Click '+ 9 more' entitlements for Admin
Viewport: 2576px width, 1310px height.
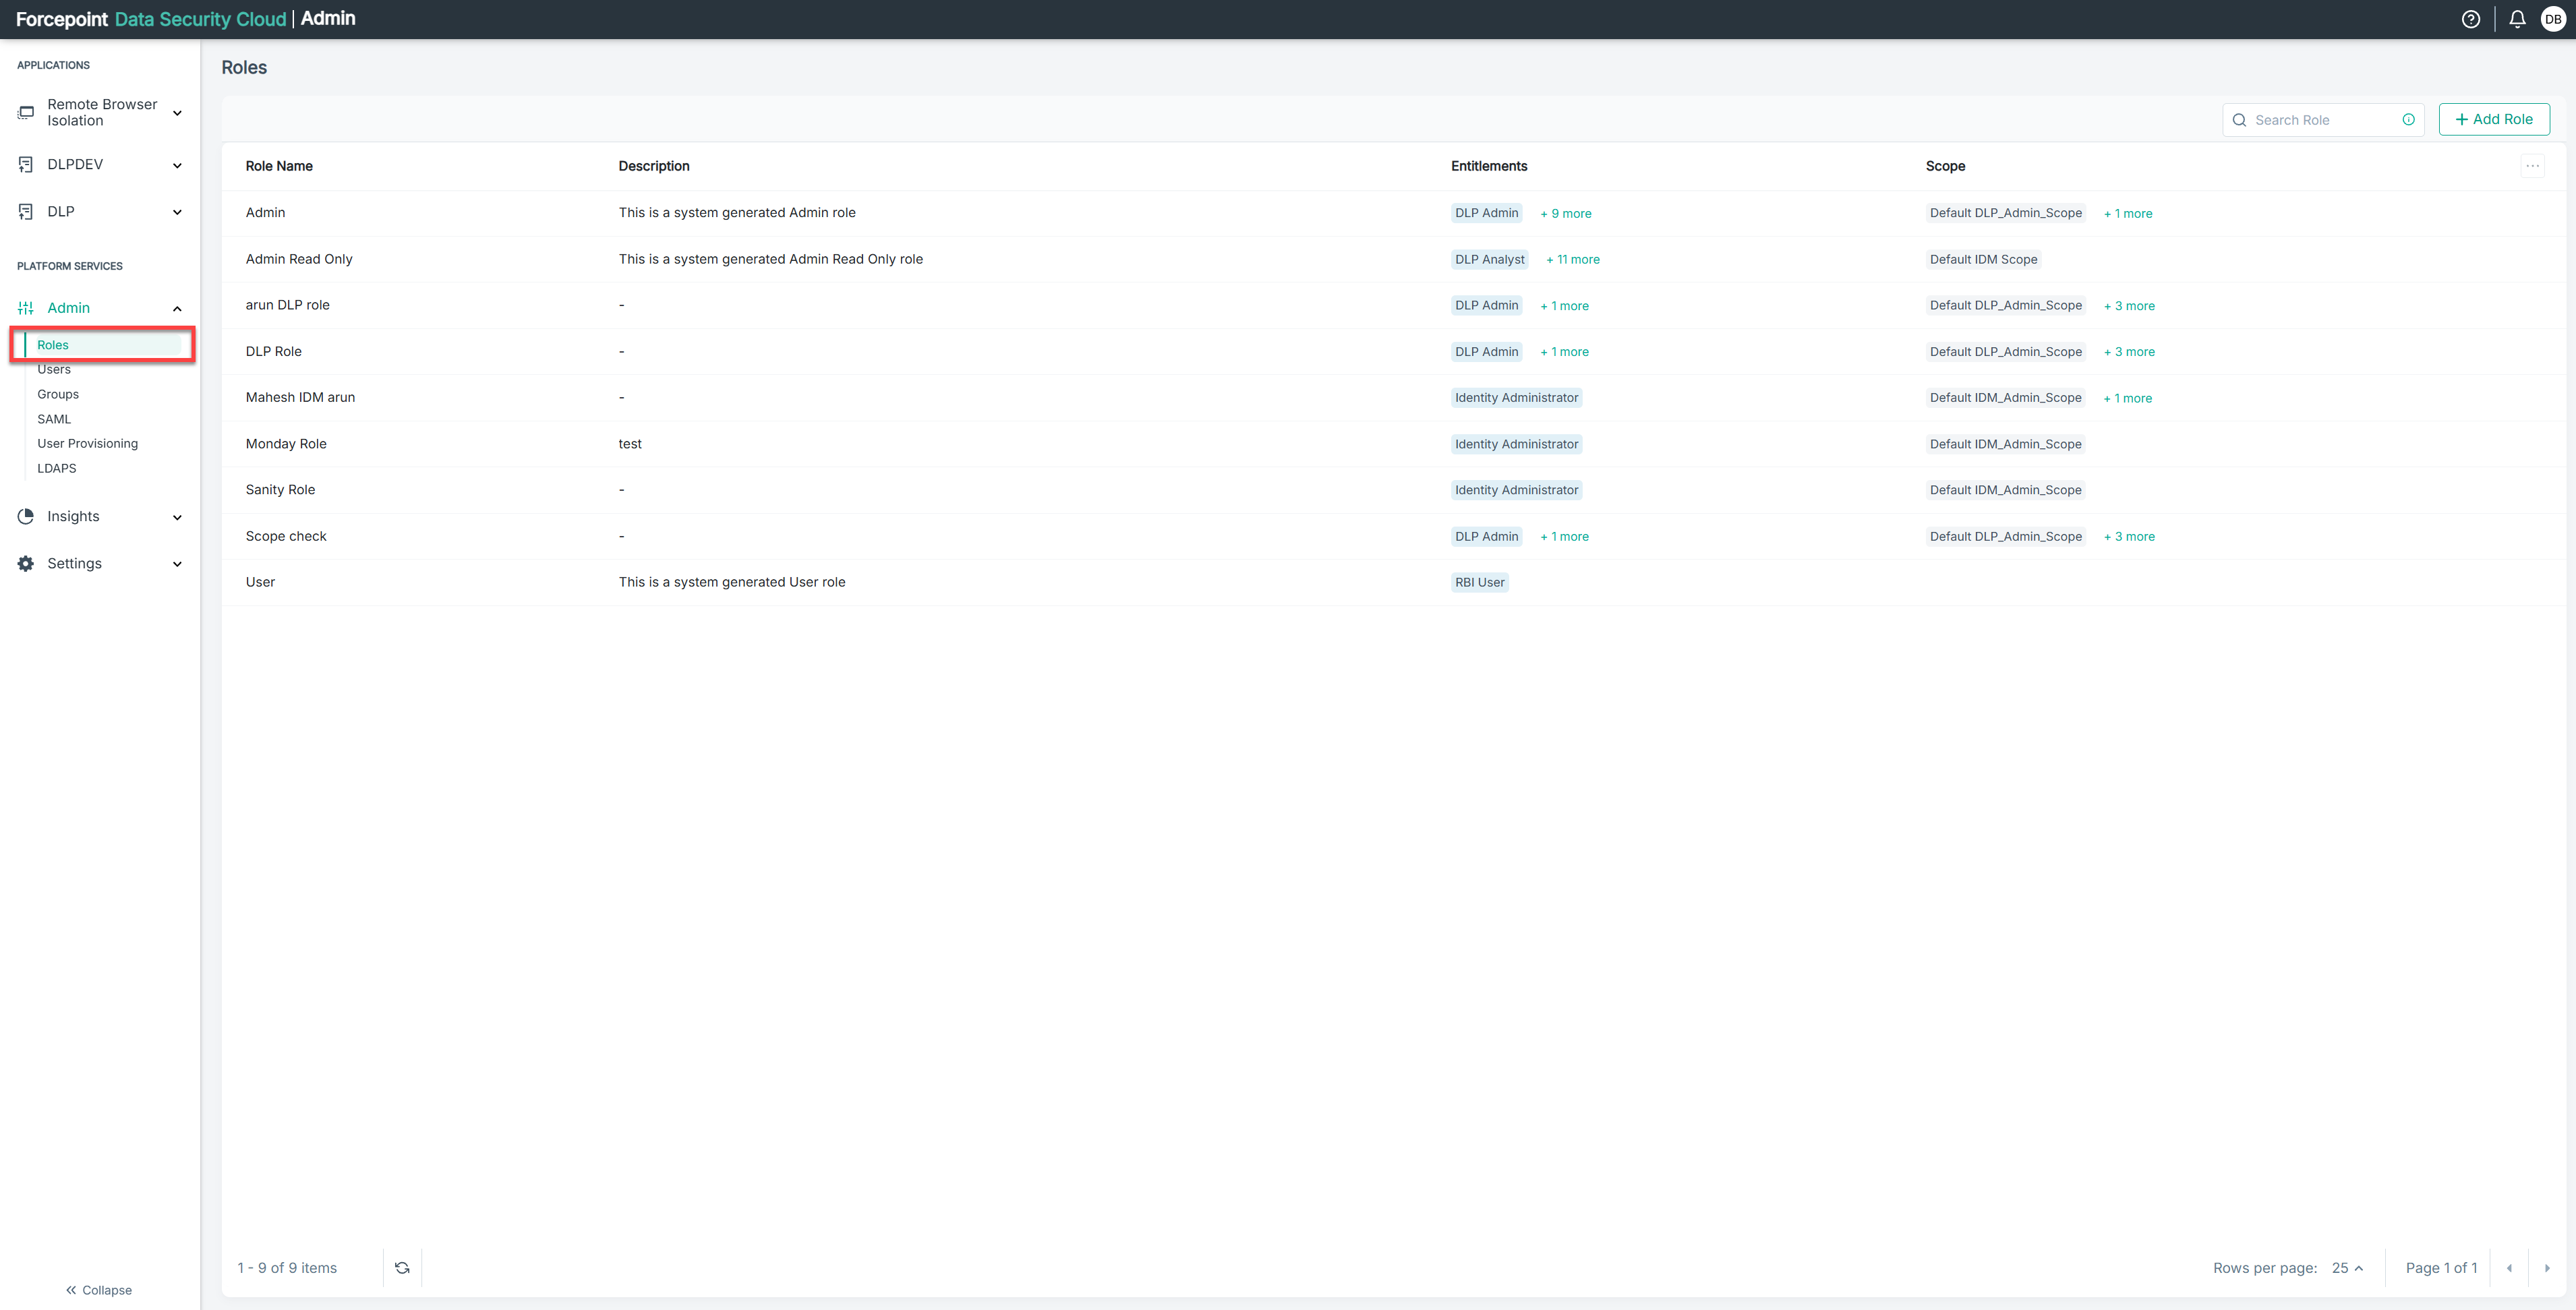tap(1565, 213)
